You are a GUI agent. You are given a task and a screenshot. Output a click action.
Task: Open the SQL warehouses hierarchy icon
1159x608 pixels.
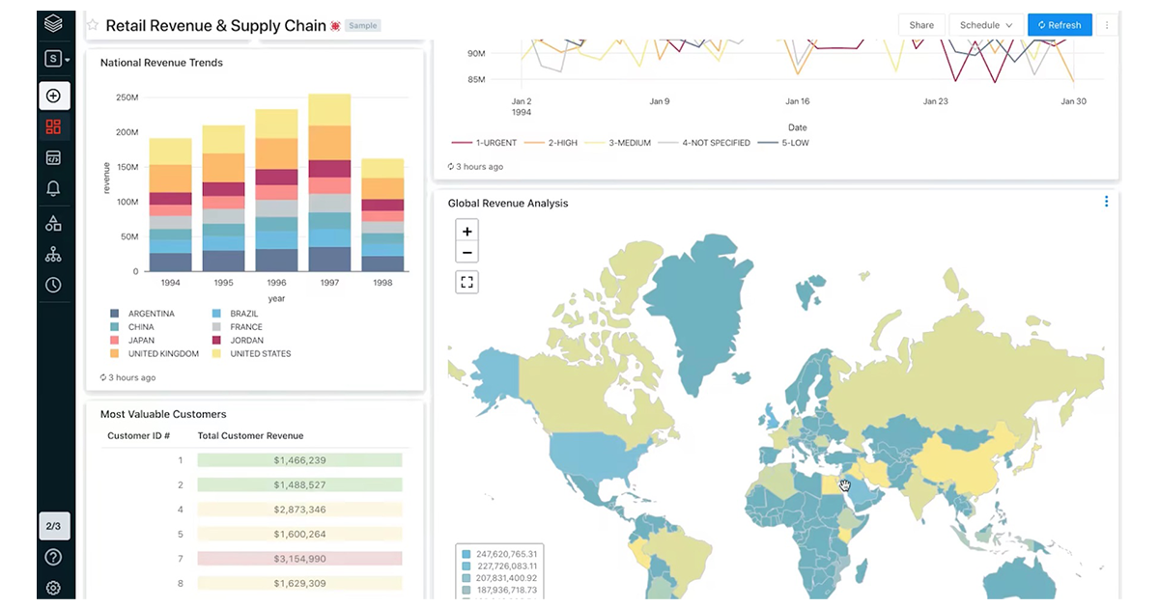tap(53, 254)
